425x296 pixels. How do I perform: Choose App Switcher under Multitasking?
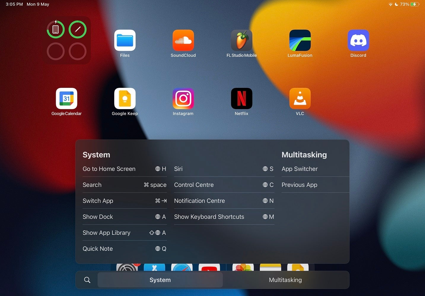click(315, 169)
